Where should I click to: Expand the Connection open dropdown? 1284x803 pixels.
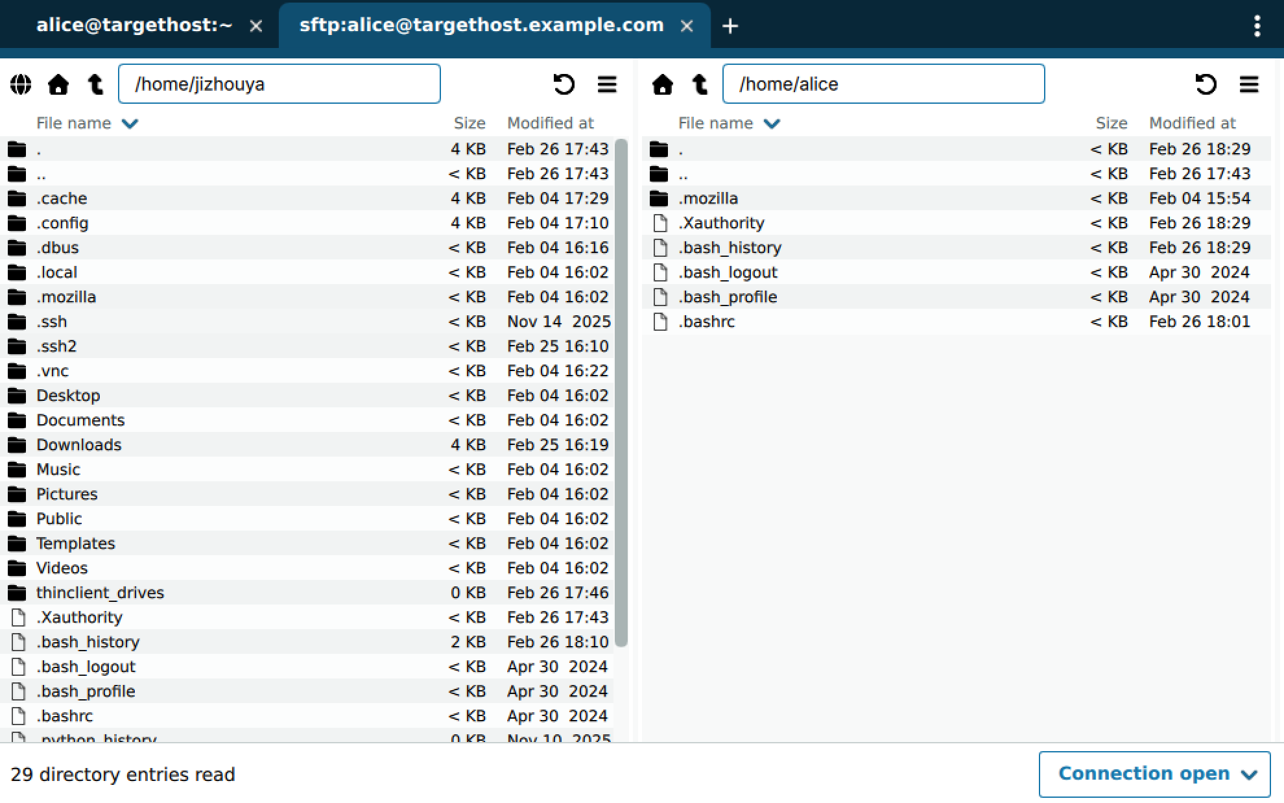pos(1154,774)
